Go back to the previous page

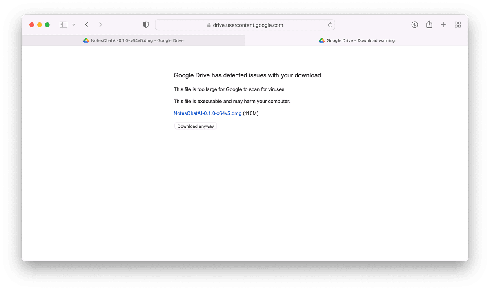(87, 25)
